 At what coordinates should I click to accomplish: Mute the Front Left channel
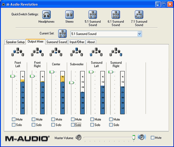tap(14, 119)
